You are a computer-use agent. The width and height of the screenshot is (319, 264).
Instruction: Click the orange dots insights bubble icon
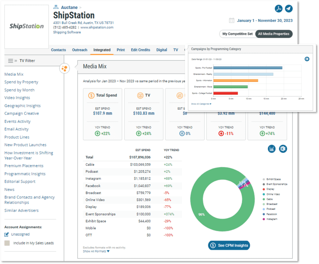tap(64, 68)
